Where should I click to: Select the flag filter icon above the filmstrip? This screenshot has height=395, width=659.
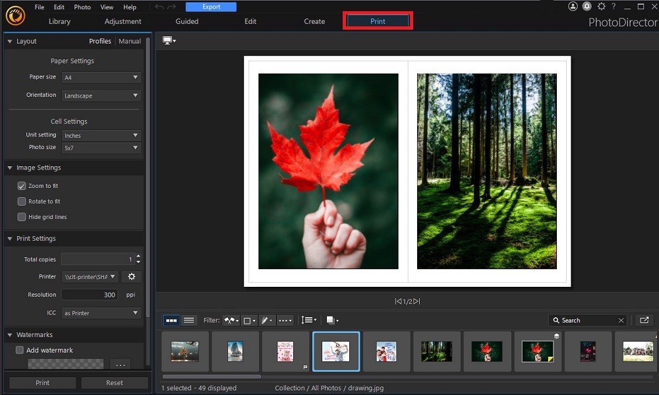coord(229,320)
